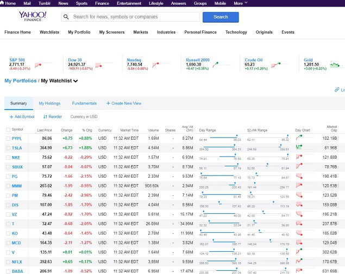Open the Events navigation item
Image resolution: width=345 pixels, height=274 pixels.
pos(288,32)
